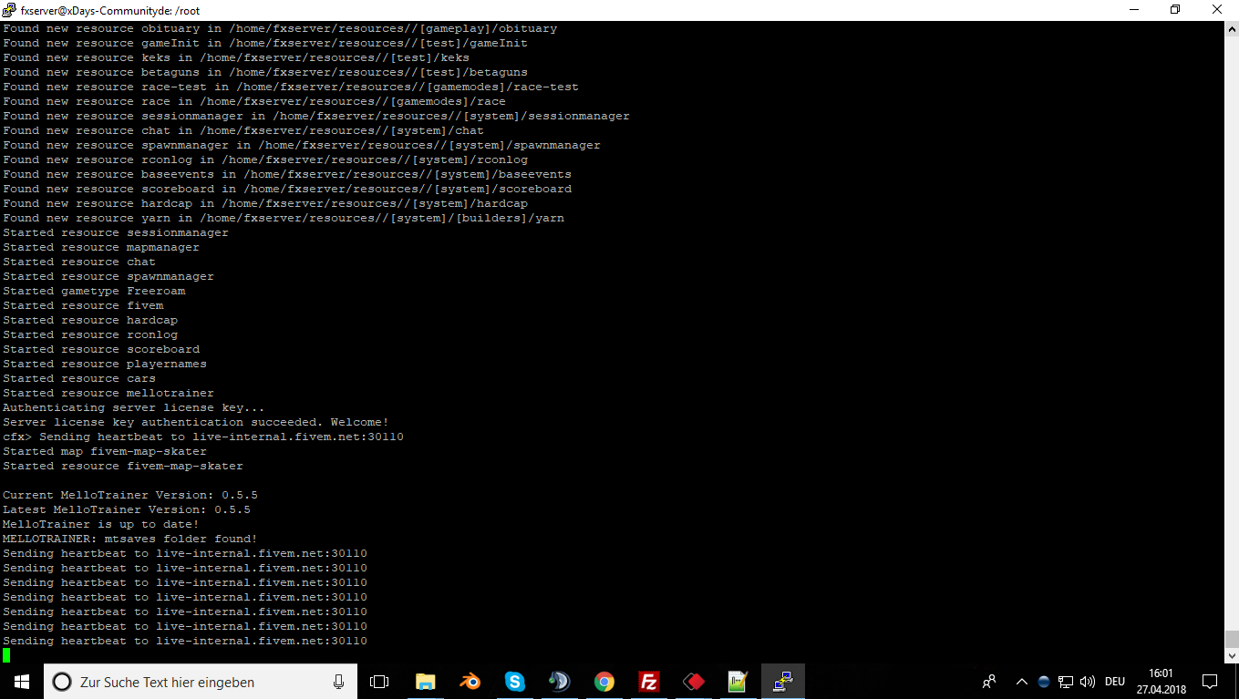The width and height of the screenshot is (1239, 699).
Task: Click the microphone icon in the search box
Action: coord(338,682)
